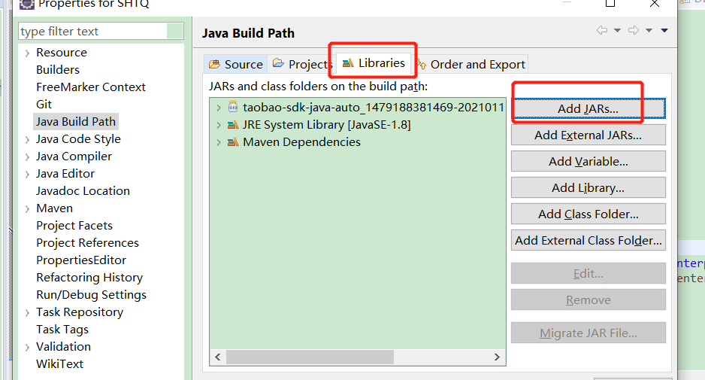
Task: Expand the taobao-sdk-java-auto JAR entry
Action: (x=219, y=108)
